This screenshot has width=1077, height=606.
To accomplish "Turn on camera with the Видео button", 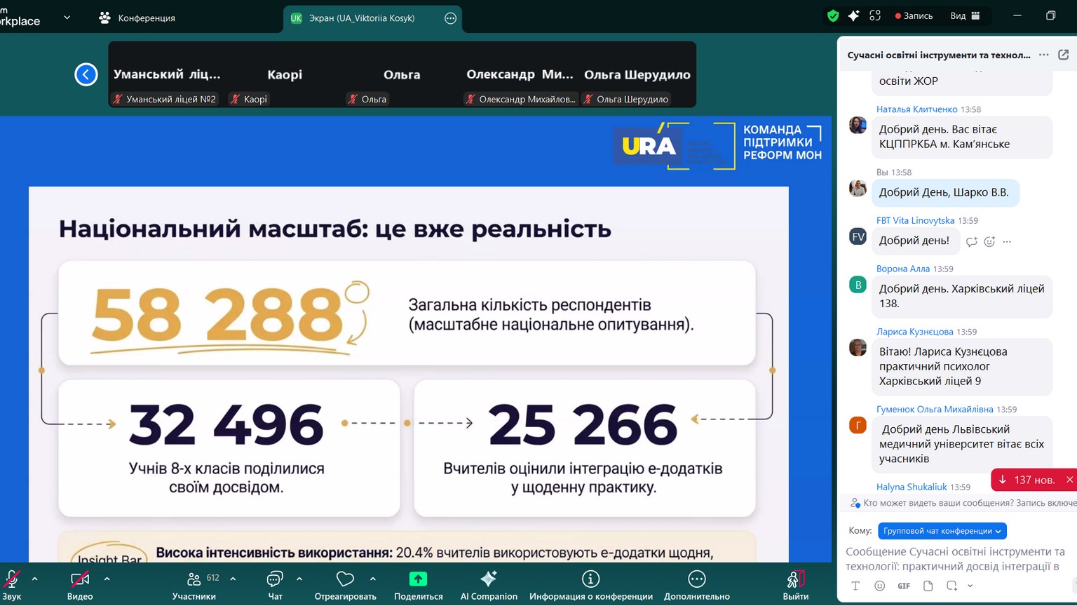I will click(80, 579).
